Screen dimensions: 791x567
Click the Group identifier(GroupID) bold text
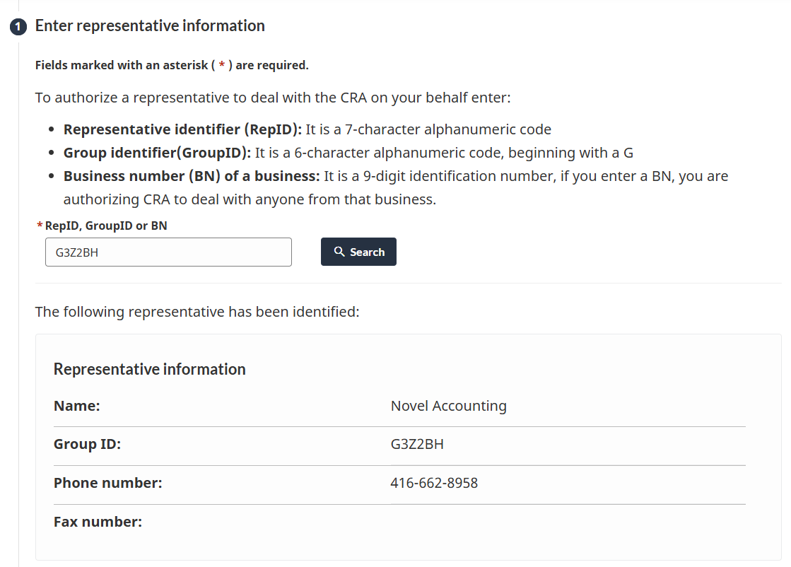(157, 153)
